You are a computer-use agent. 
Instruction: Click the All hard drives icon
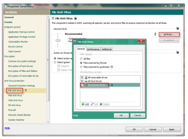coord(86,81)
